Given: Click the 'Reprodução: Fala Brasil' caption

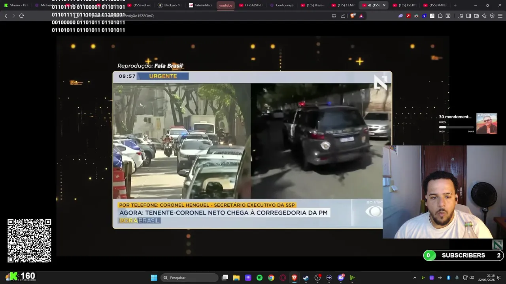Looking at the screenshot, I should [150, 66].
